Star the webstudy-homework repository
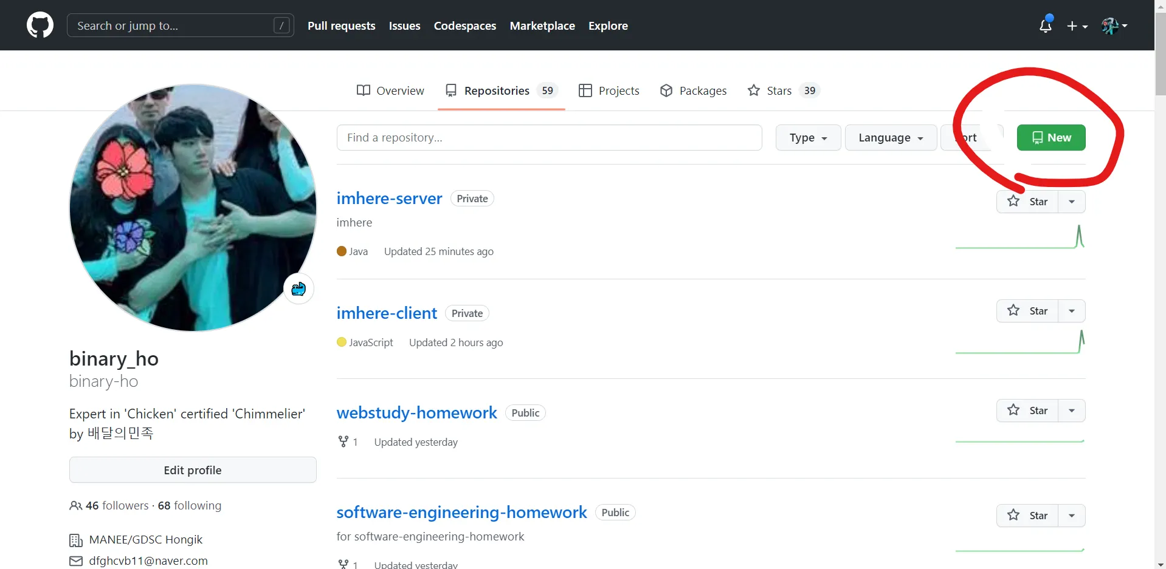This screenshot has width=1166, height=569. [x=1027, y=411]
